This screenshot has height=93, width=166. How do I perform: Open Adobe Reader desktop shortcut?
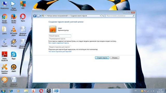coord(4,56)
